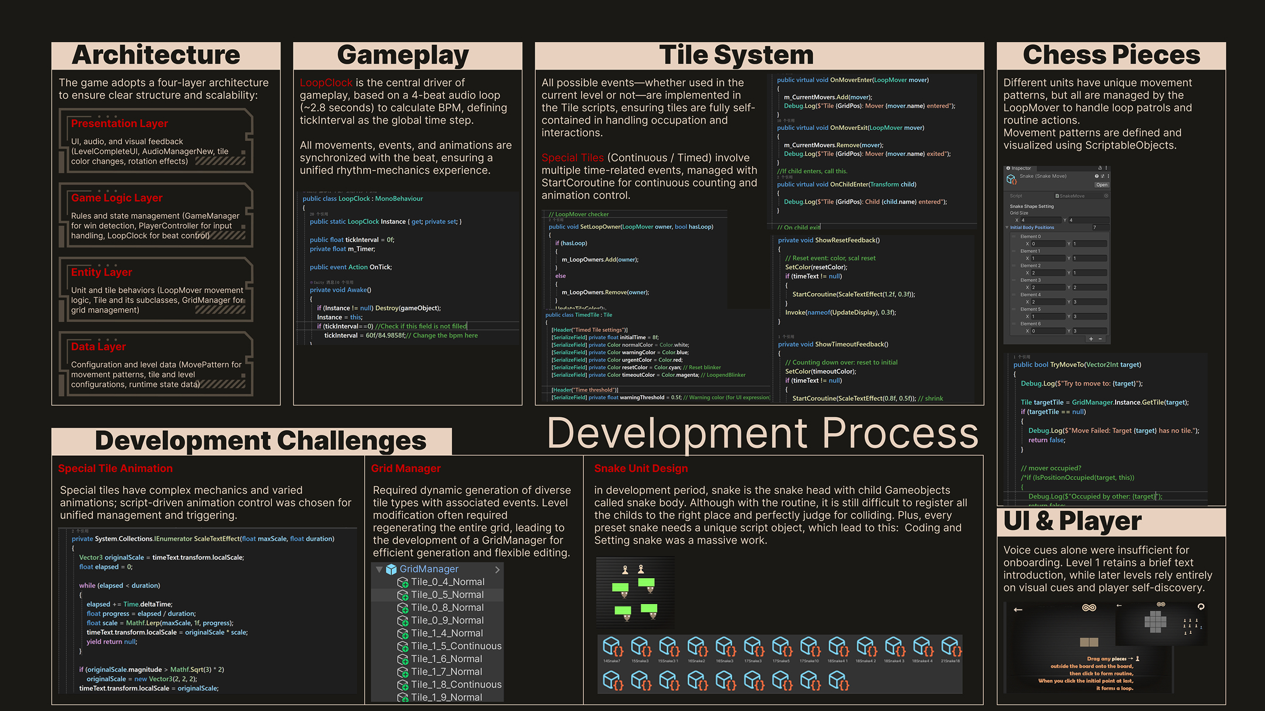Viewport: 1265px width, 711px height.
Task: Select Tile_0_5_Normal in the hierarchy
Action: click(447, 595)
